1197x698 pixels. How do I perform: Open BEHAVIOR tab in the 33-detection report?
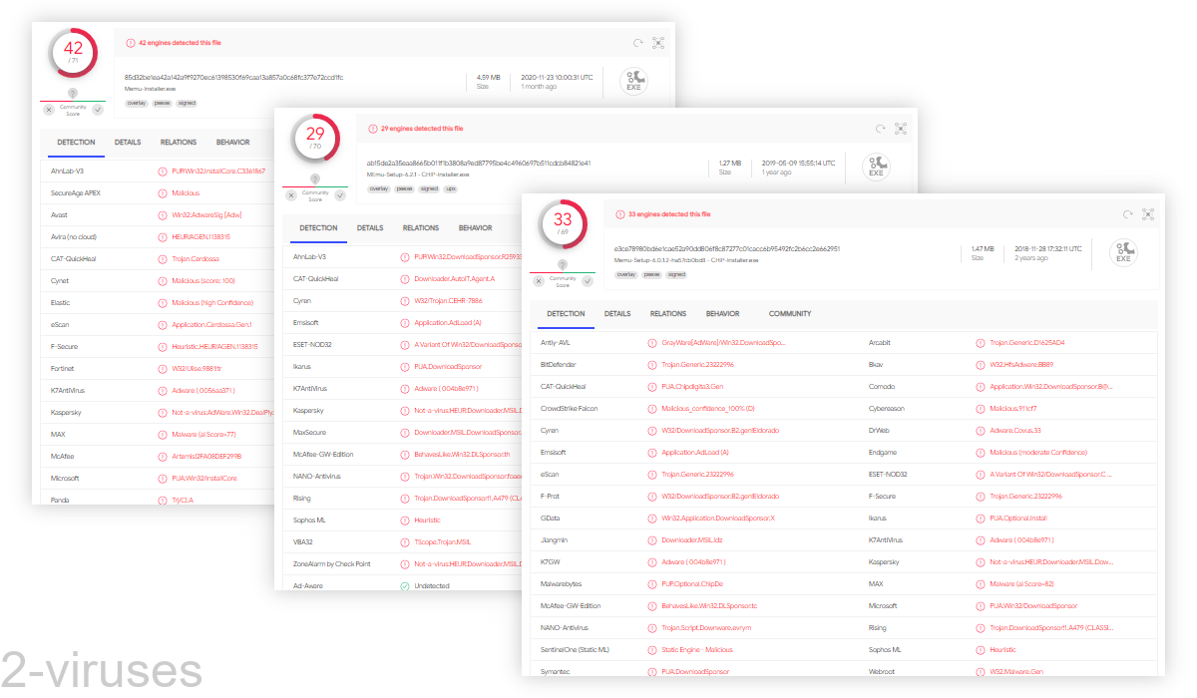click(x=723, y=314)
